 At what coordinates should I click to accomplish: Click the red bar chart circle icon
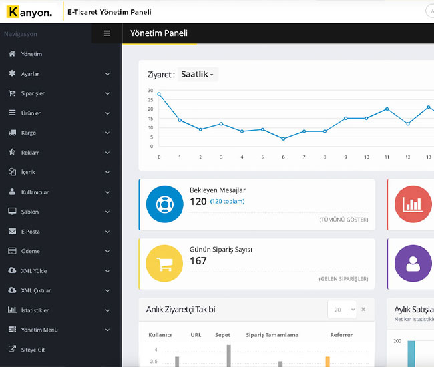413,204
